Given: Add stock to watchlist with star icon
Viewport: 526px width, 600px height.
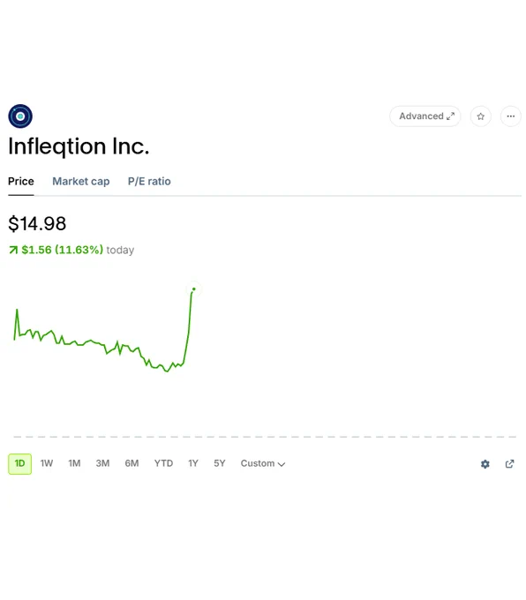Looking at the screenshot, I should [480, 116].
